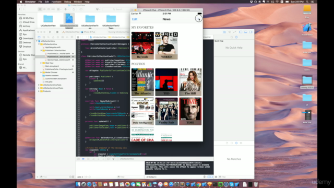
Task: Open Spotlight search in the menu bar
Action: 307,2
